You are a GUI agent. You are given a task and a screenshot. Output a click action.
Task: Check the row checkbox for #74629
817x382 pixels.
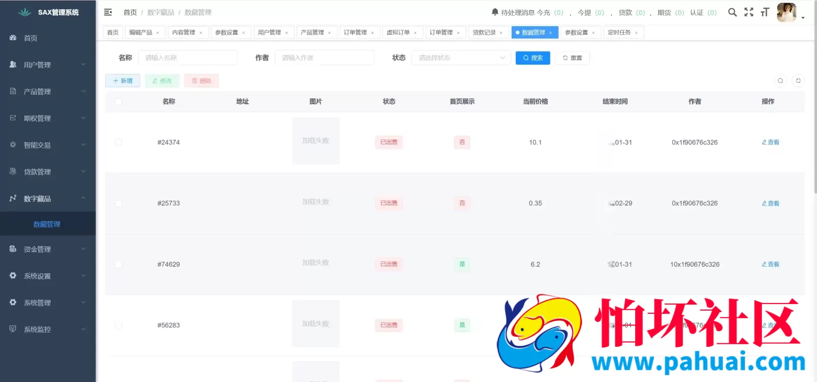click(118, 264)
